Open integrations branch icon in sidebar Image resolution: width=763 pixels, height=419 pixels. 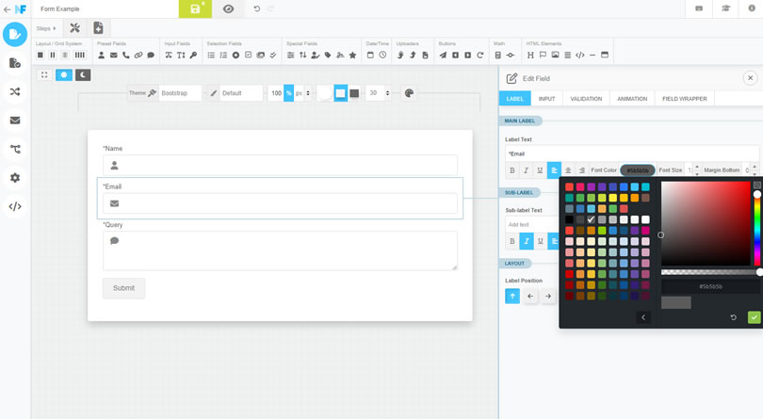click(15, 149)
